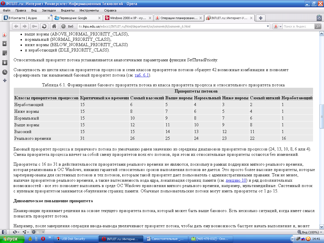Open the Закладки menu
The width and height of the screenshot is (324, 243).
(49, 10)
